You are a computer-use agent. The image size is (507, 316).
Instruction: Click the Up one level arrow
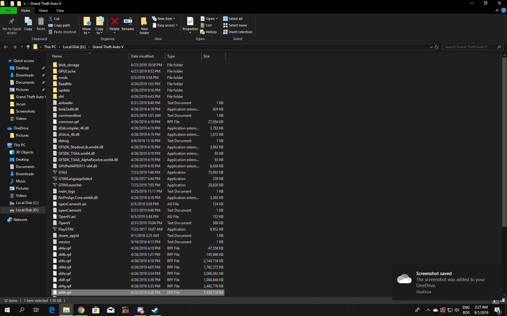click(28, 47)
